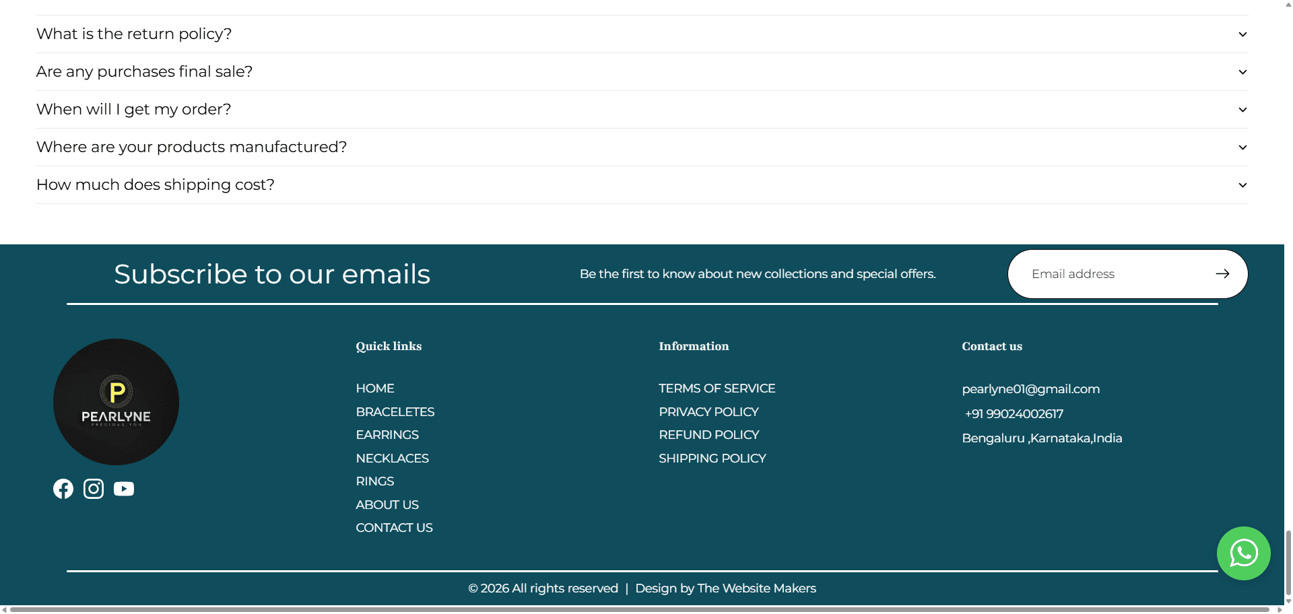Open the NECKLACES quick link
The height and width of the screenshot is (614, 1293).
point(392,458)
